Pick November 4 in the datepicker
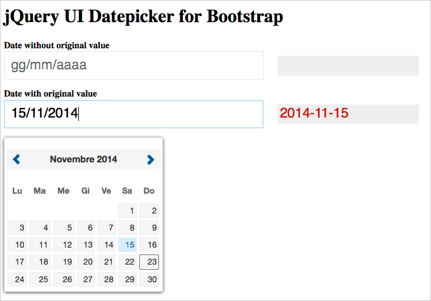The height and width of the screenshot is (301, 431). pyautogui.click(x=40, y=228)
